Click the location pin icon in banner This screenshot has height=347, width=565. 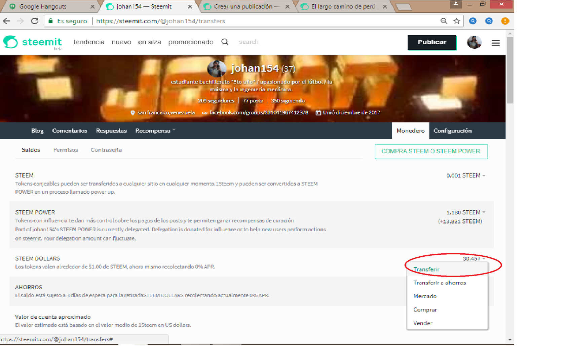[133, 113]
